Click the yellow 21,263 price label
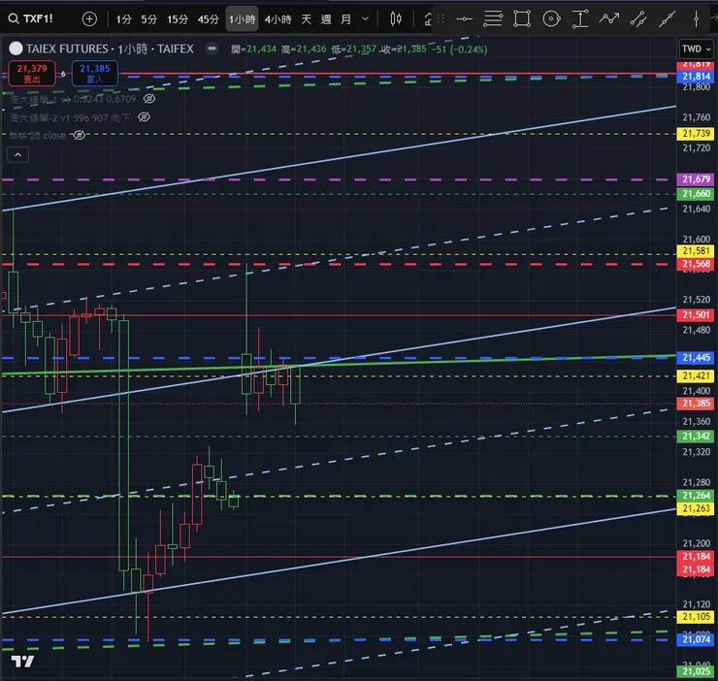Viewport: 718px width, 681px height. click(x=696, y=508)
